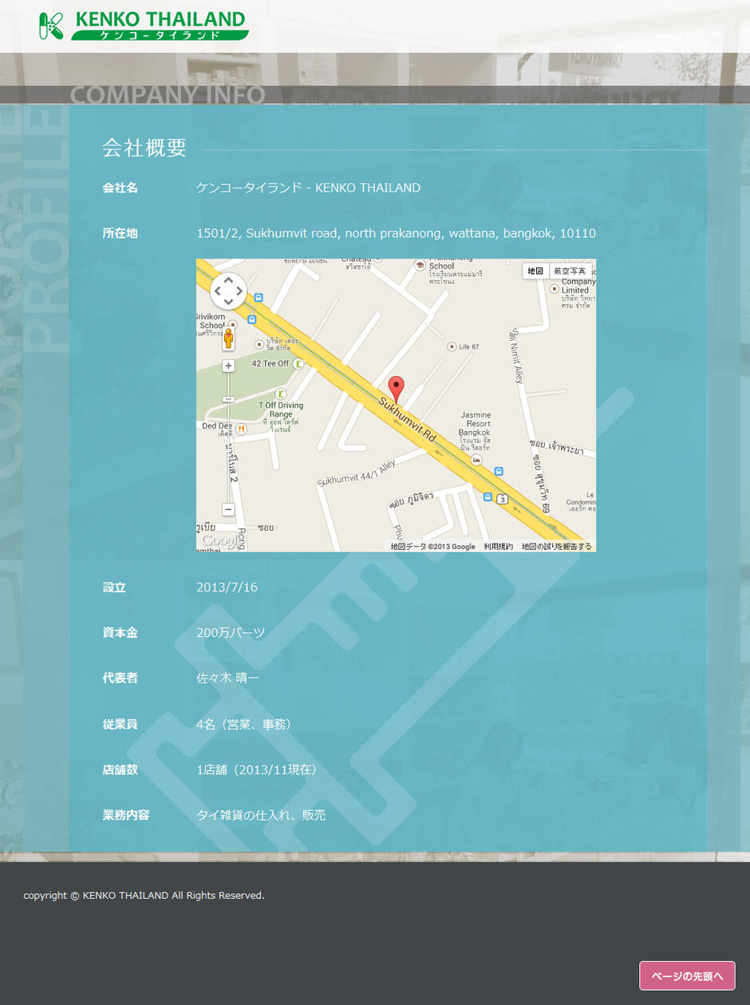The height and width of the screenshot is (1005, 750).
Task: Open 地図の誤りを報告する report link
Action: [557, 547]
